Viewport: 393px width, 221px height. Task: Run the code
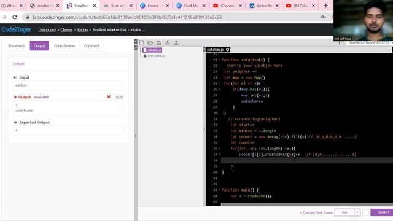(344, 212)
